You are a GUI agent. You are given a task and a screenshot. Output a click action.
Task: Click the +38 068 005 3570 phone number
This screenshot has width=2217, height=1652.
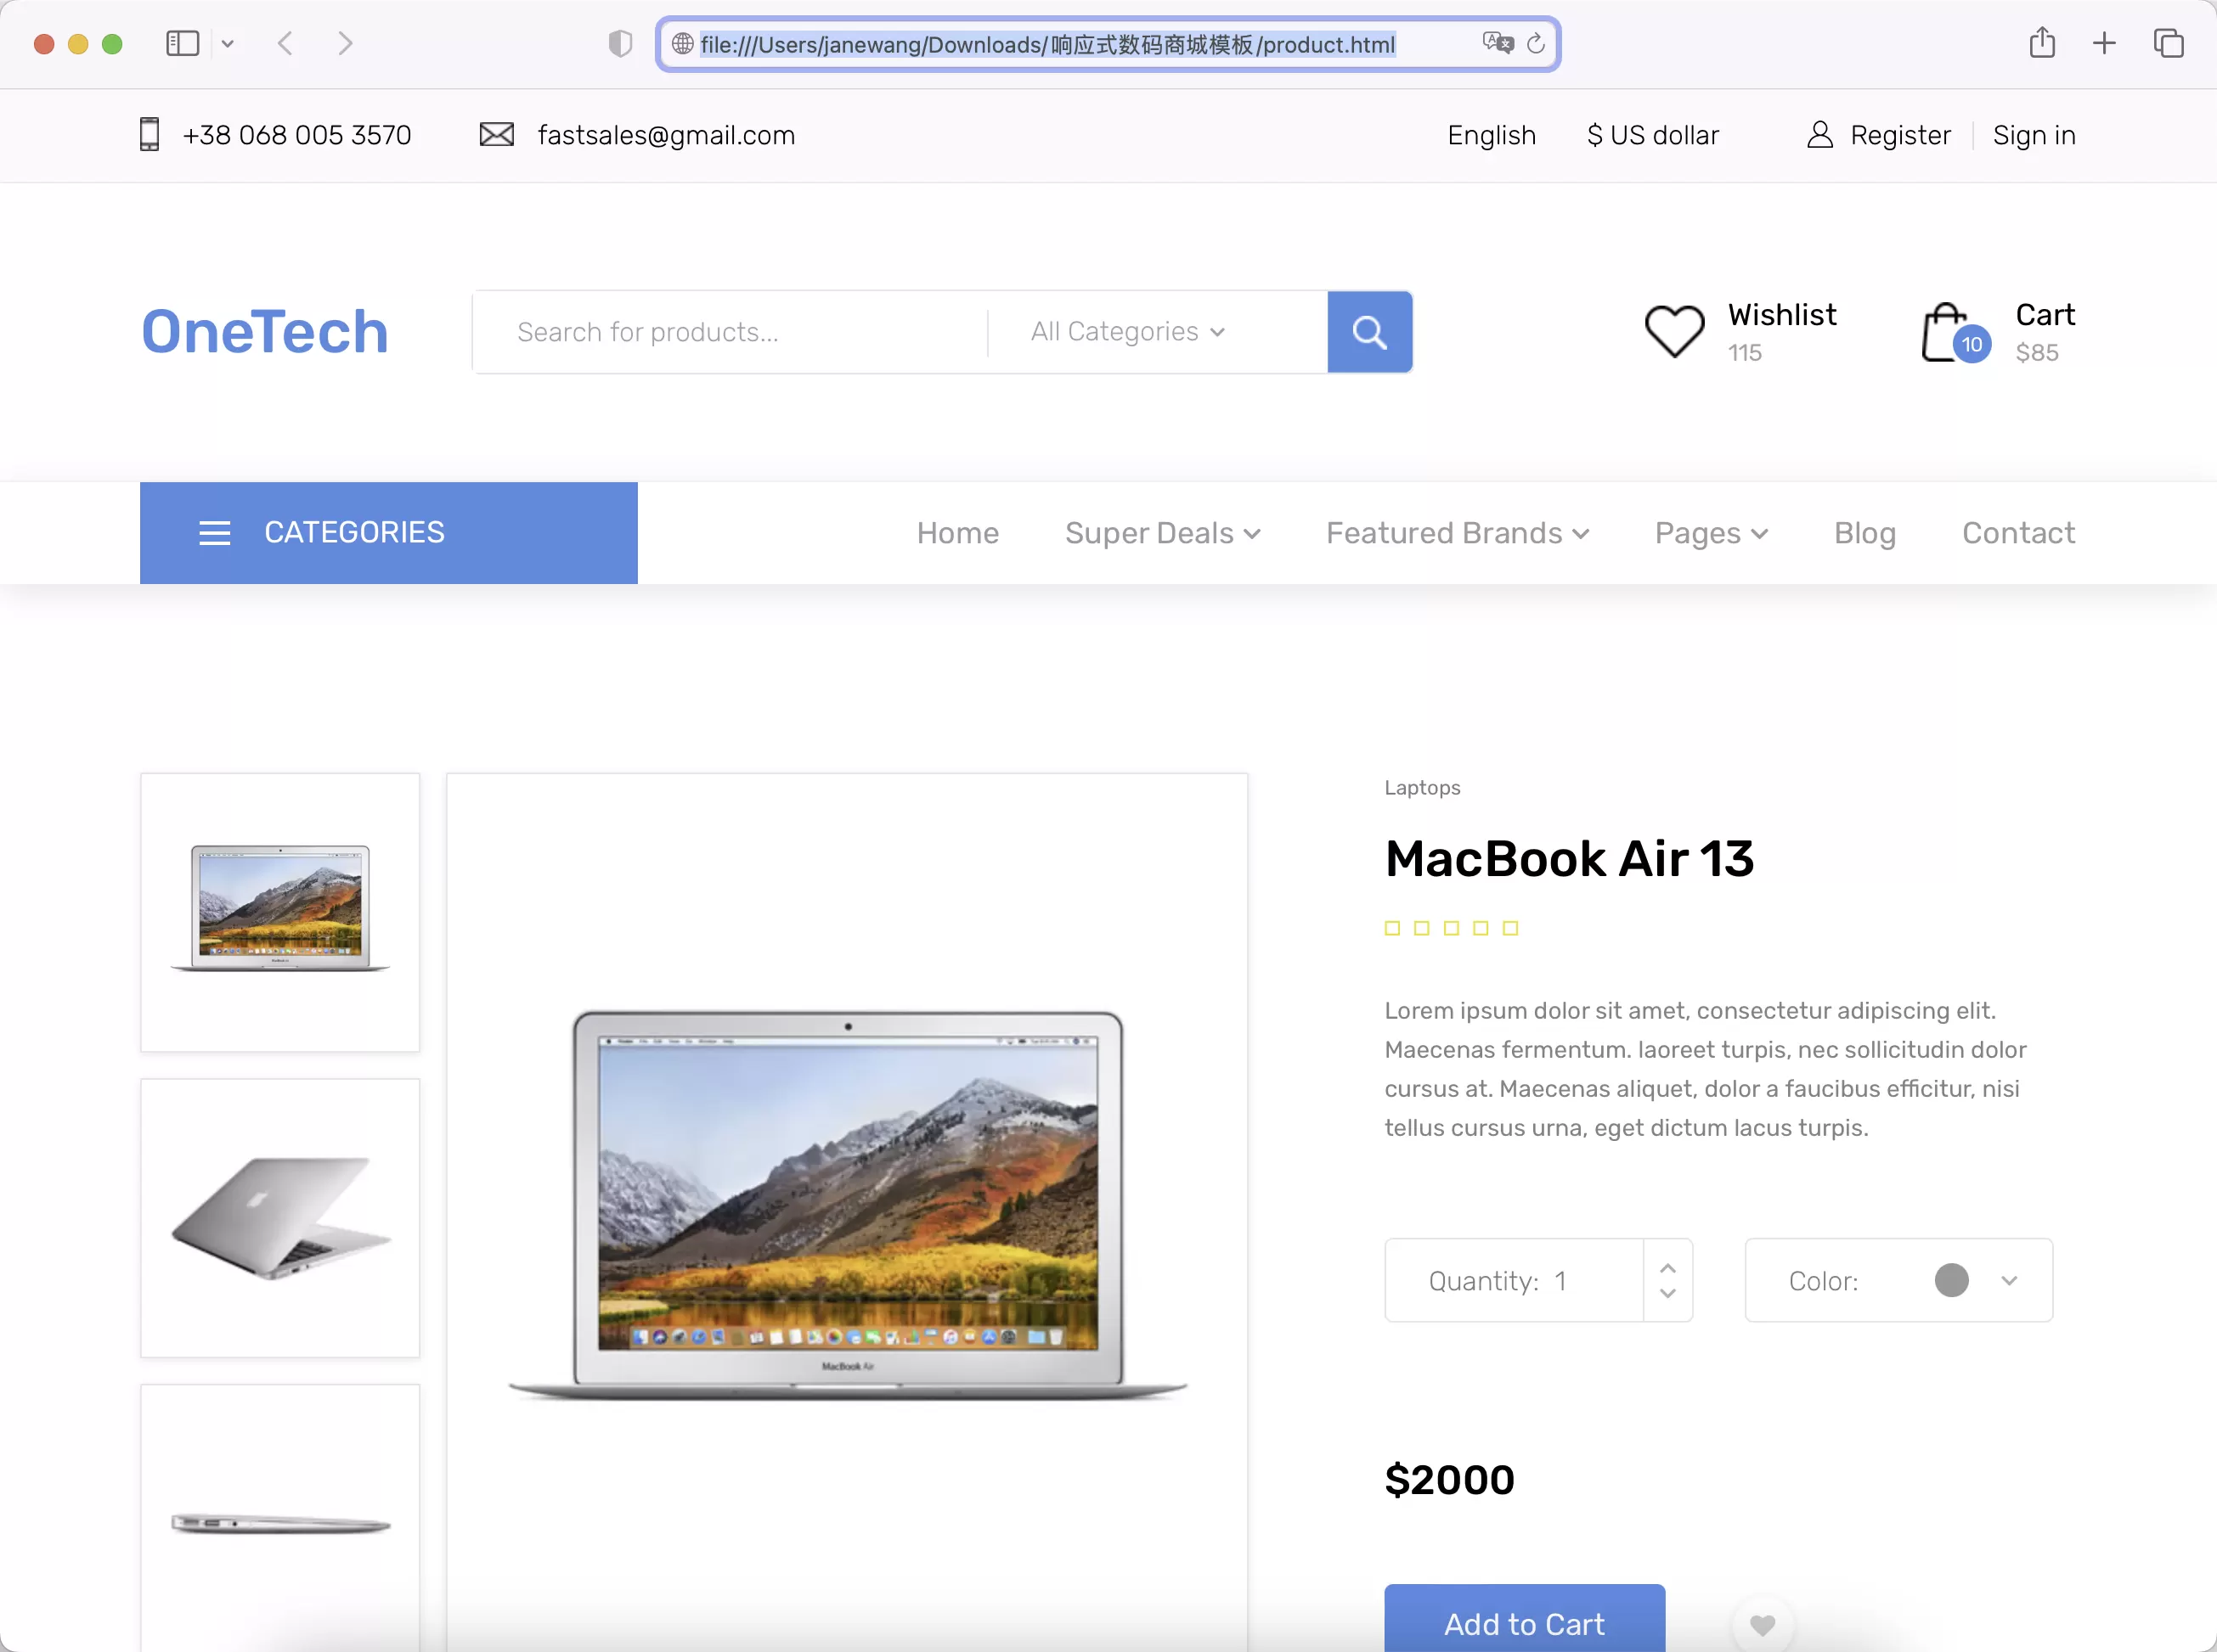(x=297, y=135)
